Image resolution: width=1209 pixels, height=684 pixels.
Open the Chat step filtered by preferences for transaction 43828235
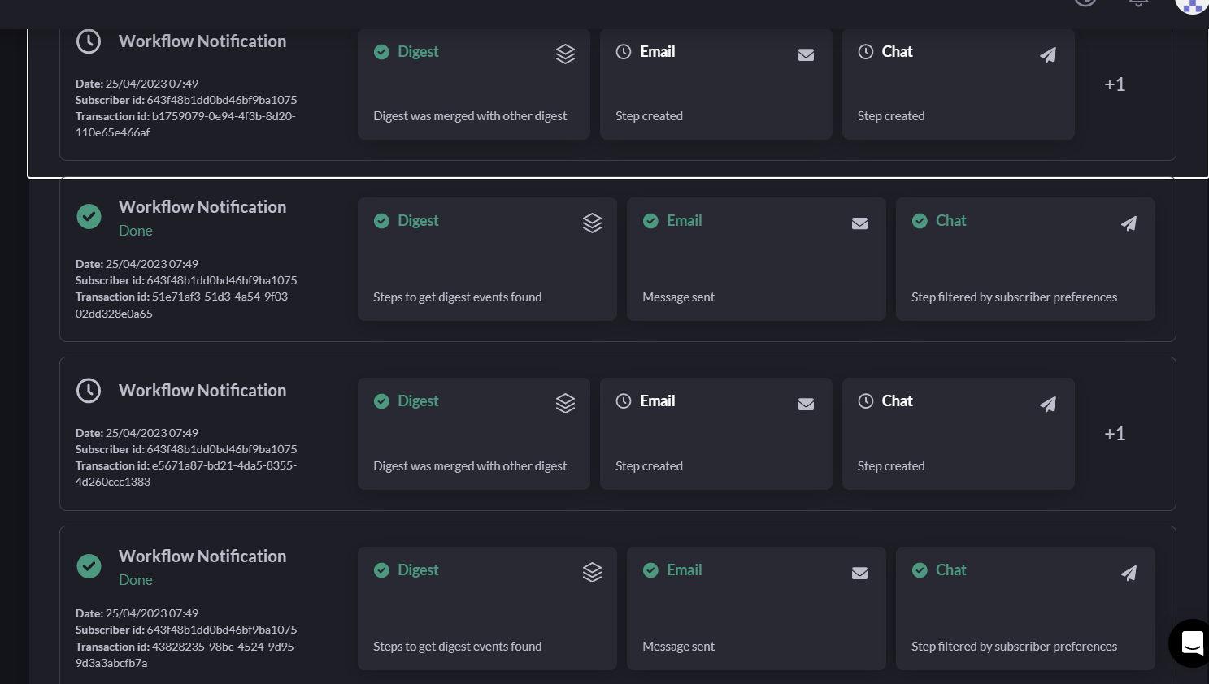(x=1024, y=608)
